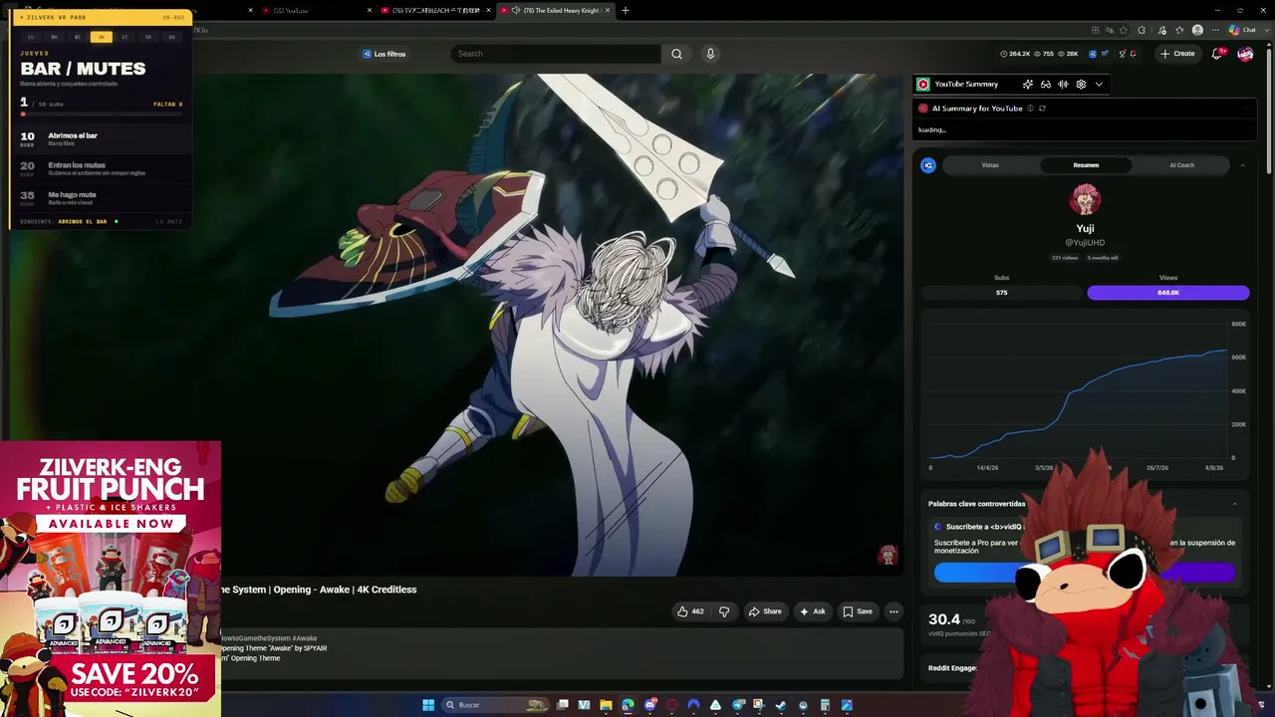
Task: Click the channel watermark on the video
Action: coord(888,555)
